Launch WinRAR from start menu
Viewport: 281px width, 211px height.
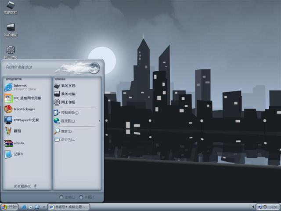point(14,143)
